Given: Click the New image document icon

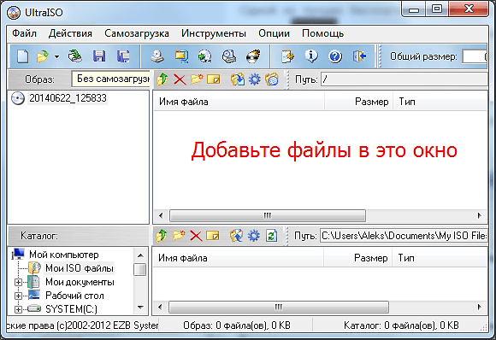Looking at the screenshot, I should pos(22,56).
